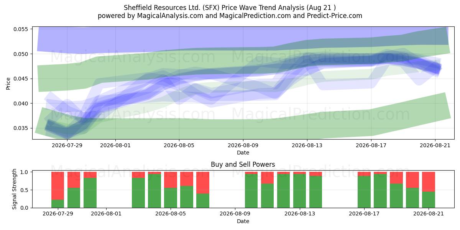Click the 0.0 signal strength tick label
Screen dimensions: 460x230
25,208
